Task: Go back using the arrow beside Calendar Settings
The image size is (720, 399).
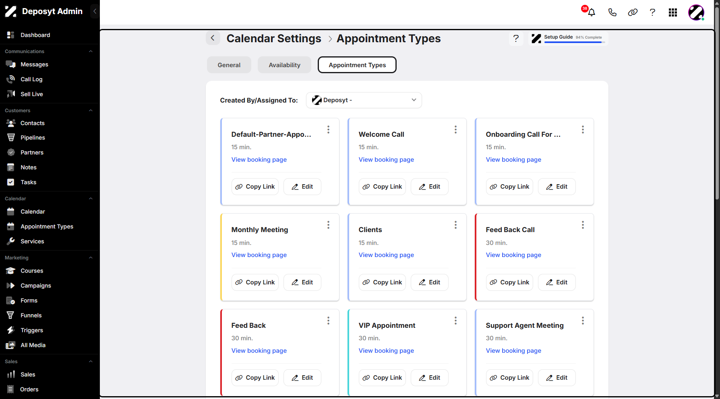Action: pyautogui.click(x=213, y=38)
